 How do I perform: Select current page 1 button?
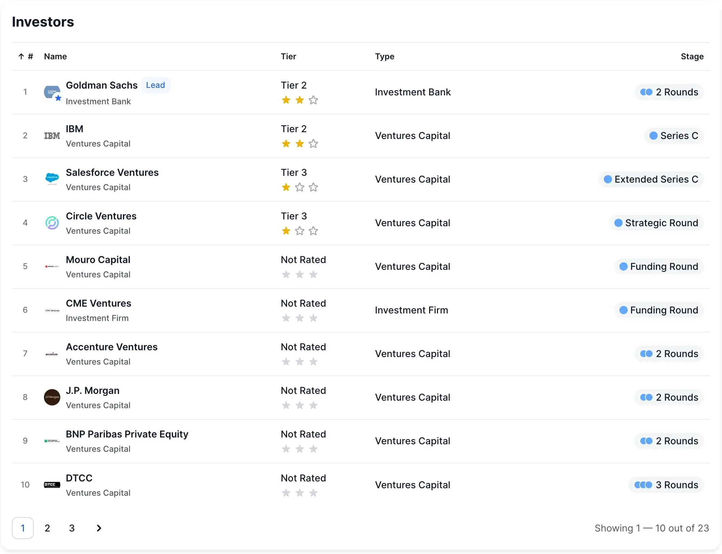23,528
